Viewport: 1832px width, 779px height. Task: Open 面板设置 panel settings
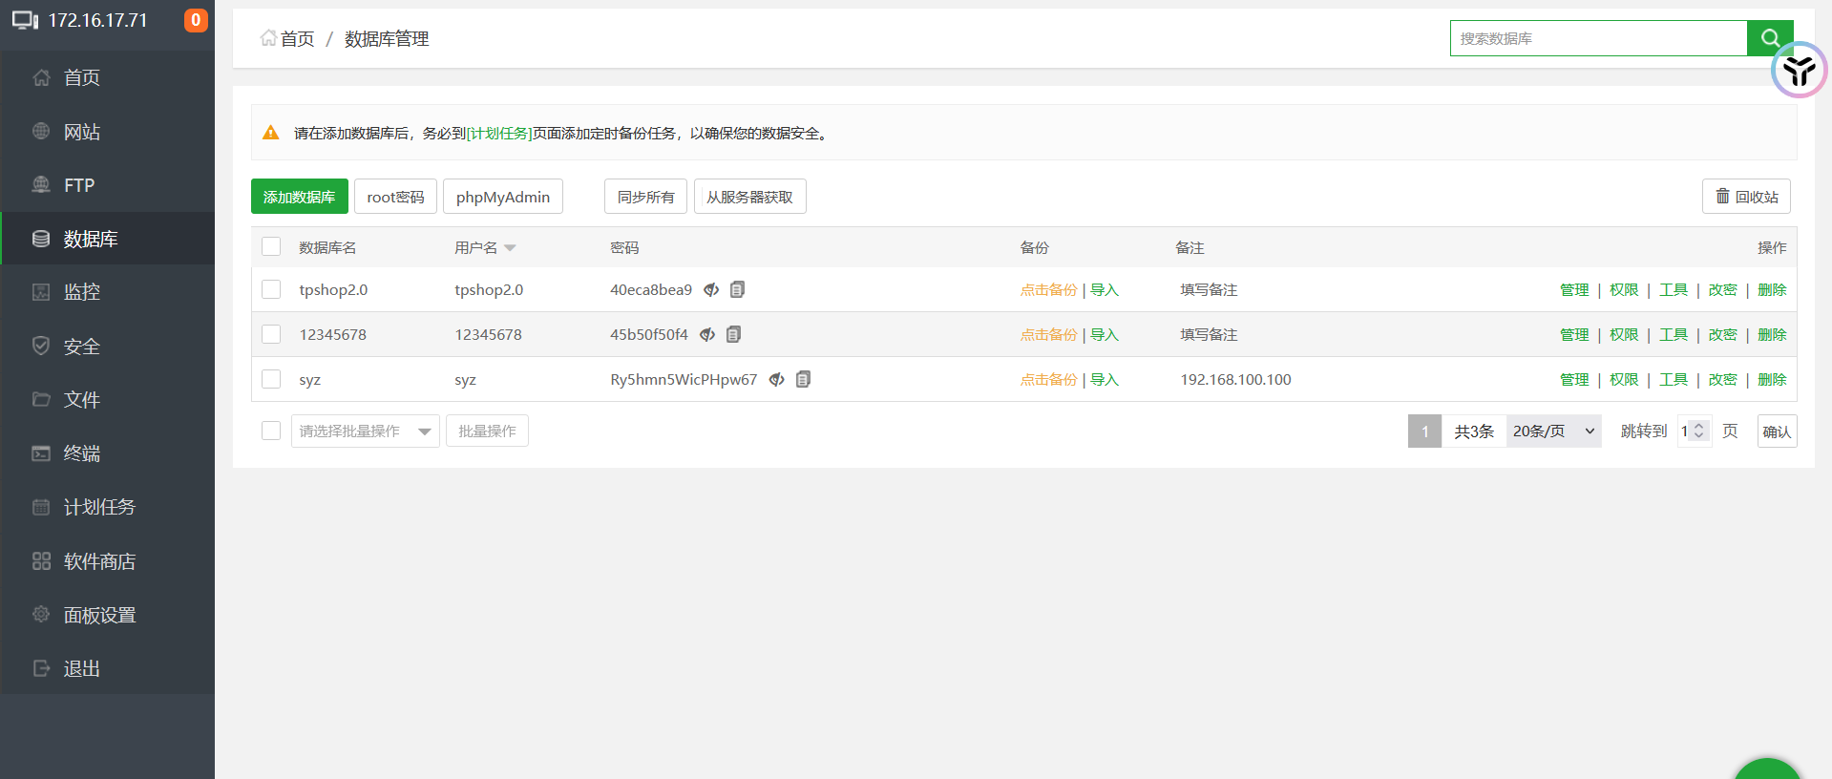coord(107,615)
